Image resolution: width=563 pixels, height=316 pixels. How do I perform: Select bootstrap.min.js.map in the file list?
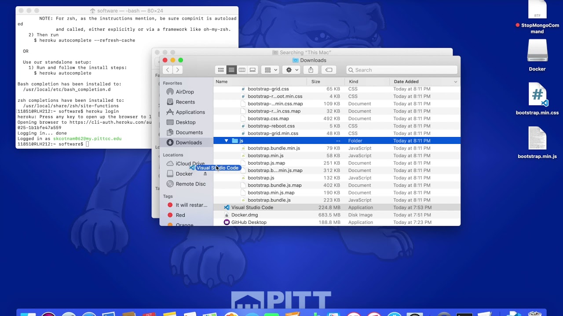pyautogui.click(x=337, y=193)
